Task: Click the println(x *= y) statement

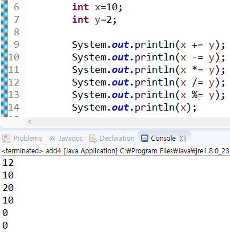Action: (x=148, y=70)
